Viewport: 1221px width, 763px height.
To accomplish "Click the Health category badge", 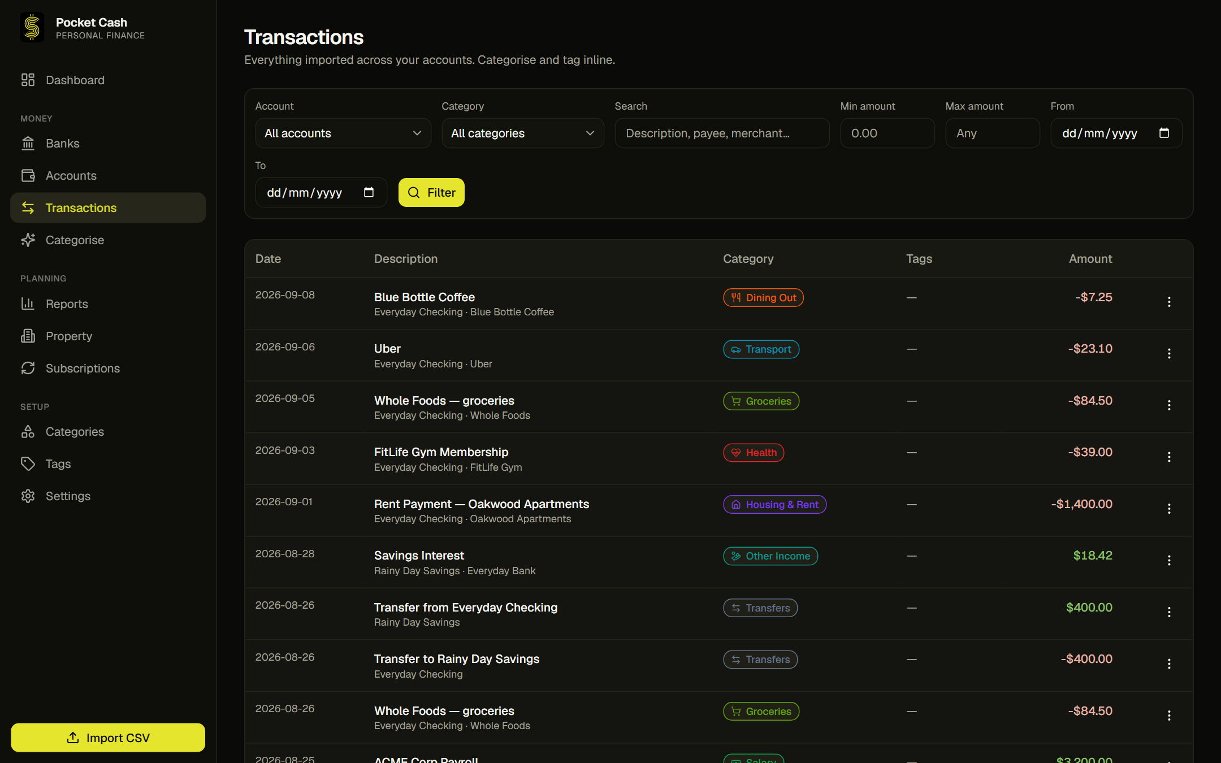I will pos(754,453).
